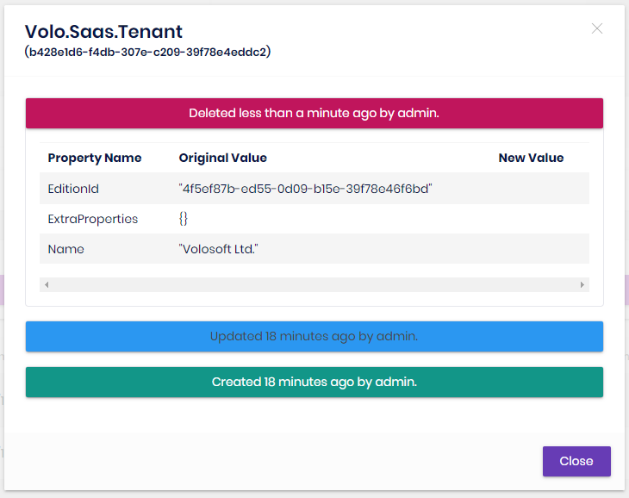Screen dimensions: 629x498
Task: Expand the Updated 18 minutes ago section
Action: coord(314,336)
